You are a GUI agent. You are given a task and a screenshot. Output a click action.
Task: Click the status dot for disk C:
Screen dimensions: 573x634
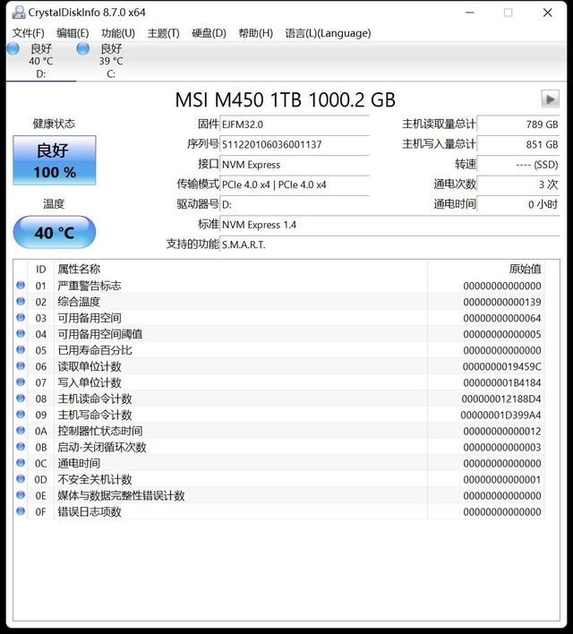(83, 49)
